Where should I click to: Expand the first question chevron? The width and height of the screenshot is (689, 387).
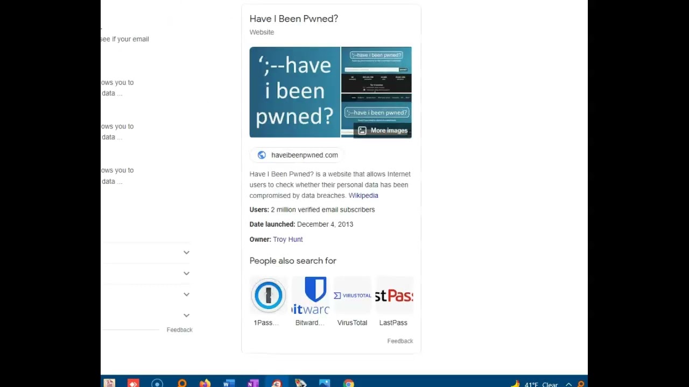coord(186,252)
